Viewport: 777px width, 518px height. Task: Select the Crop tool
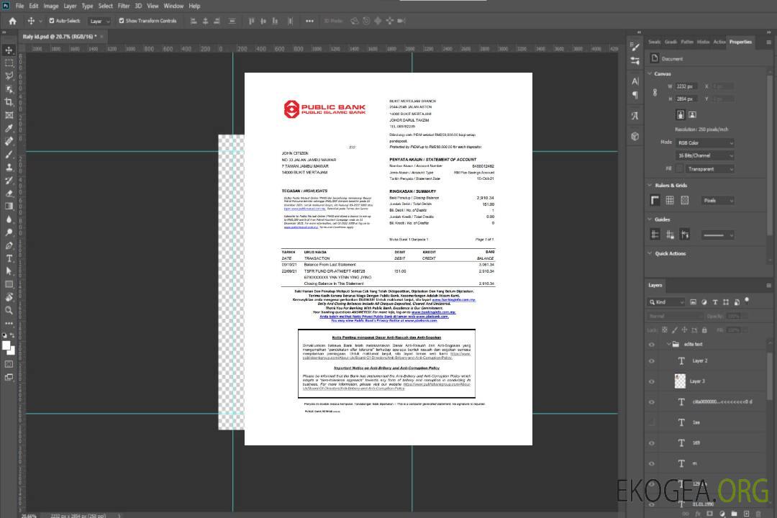(x=9, y=102)
